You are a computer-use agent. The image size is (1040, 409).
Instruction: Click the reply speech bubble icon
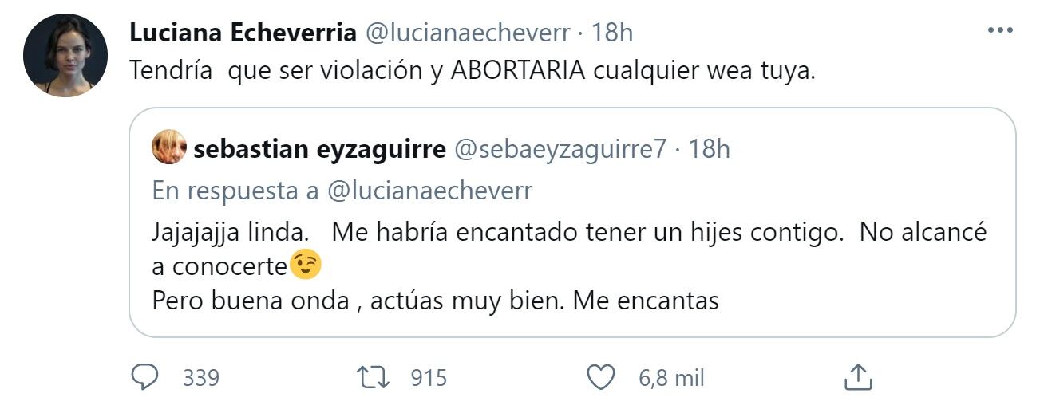click(x=145, y=377)
